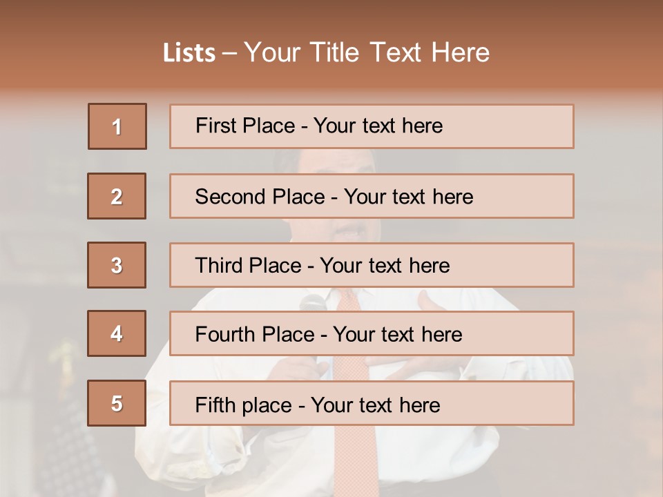Click the "First Place - Your text here" bar
Screen dimensions: 663x497
point(372,126)
